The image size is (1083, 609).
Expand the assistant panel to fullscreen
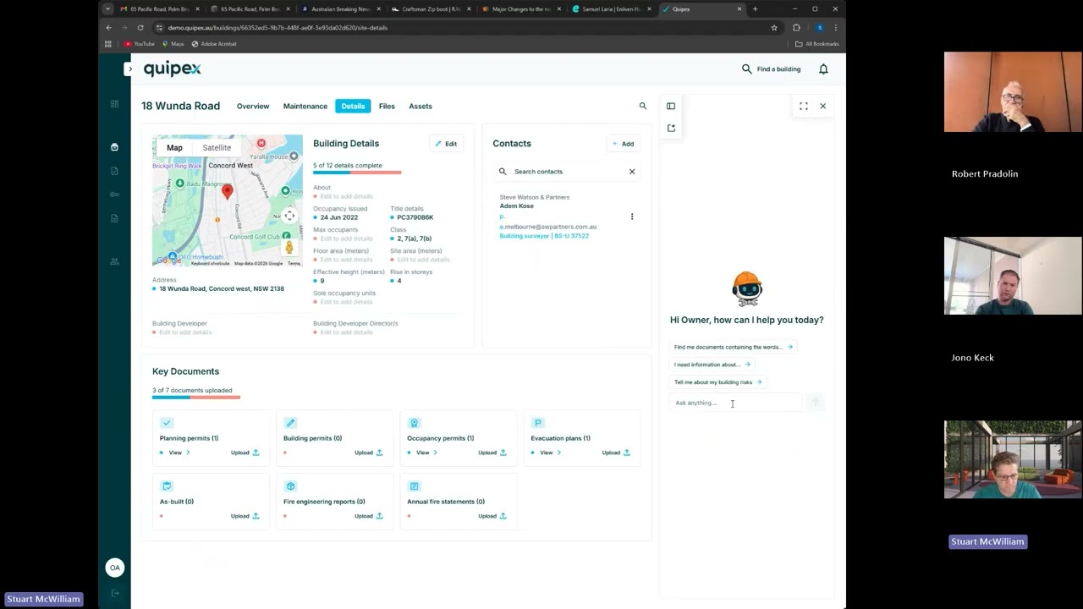[x=804, y=106]
